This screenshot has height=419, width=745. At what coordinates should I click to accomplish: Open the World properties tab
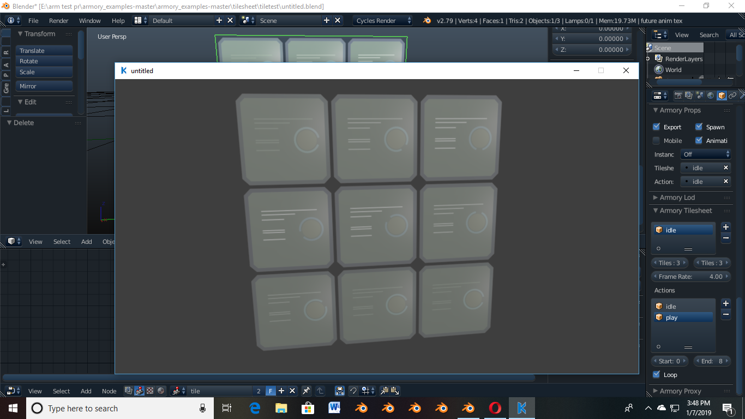point(711,95)
